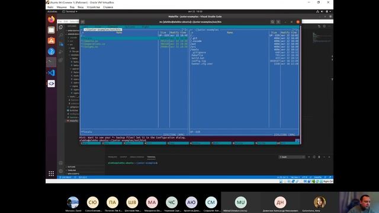Switch to Visual Studio Code in the dock
The width and height of the screenshot is (379, 213).
coord(52,73)
